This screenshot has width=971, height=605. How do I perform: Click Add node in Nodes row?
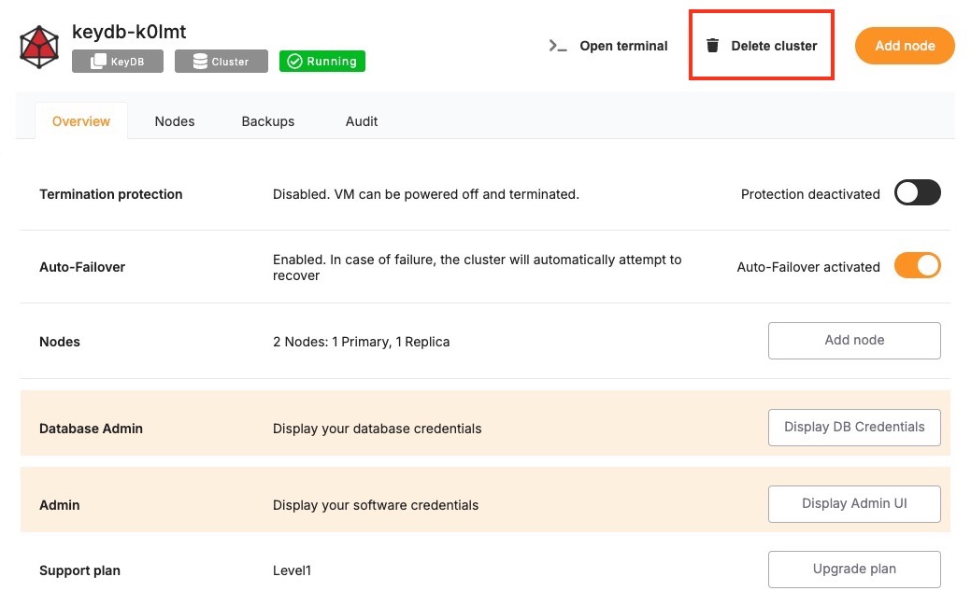coord(854,341)
